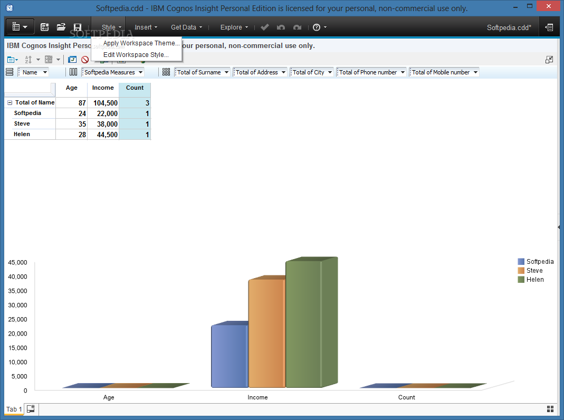Click the undo arrow icon
Screen dimensions: 564x420
(x=281, y=27)
